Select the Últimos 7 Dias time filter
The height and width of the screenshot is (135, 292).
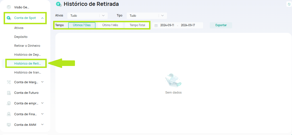coord(82,25)
